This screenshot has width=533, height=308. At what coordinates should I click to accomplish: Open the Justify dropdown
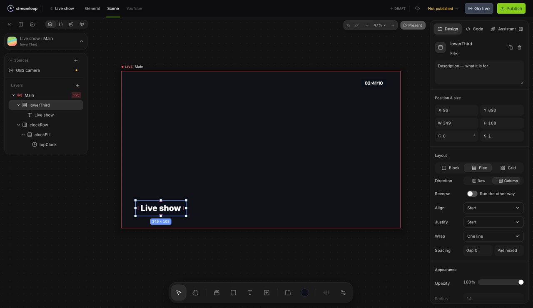493,222
